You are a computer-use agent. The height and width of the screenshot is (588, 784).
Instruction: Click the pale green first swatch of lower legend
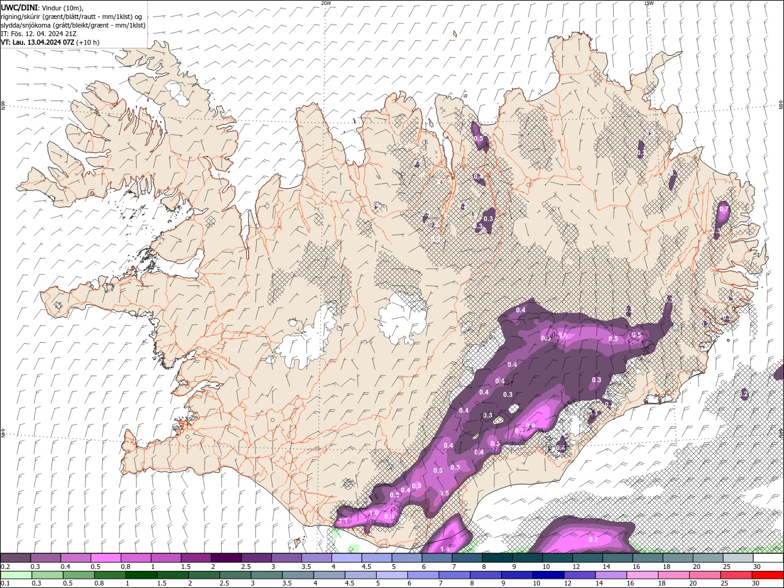tap(16, 575)
